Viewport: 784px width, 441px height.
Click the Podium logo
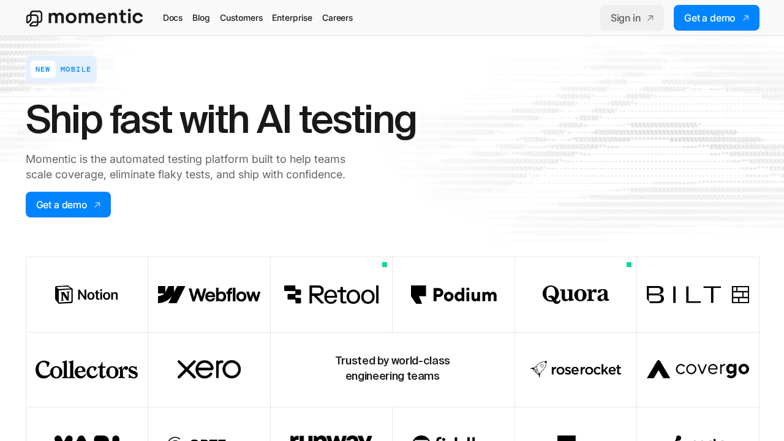454,295
